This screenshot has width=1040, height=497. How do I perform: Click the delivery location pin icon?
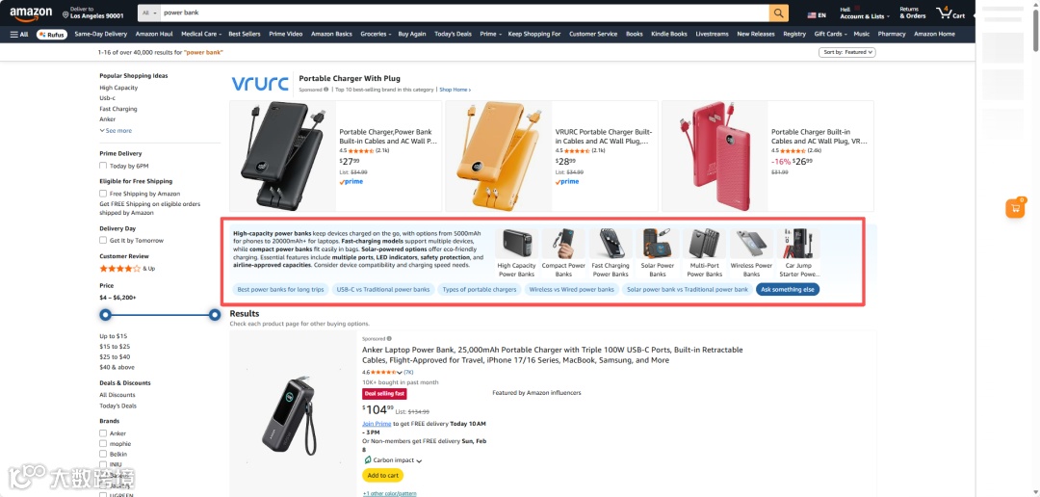pyautogui.click(x=65, y=13)
